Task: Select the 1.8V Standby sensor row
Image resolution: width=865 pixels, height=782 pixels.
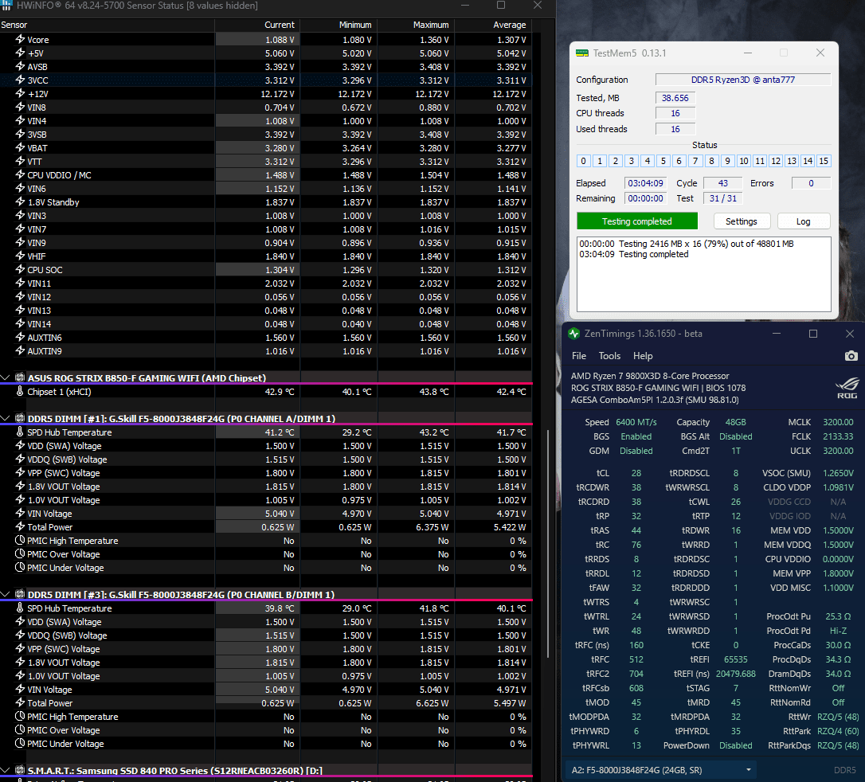Action: [x=266, y=202]
